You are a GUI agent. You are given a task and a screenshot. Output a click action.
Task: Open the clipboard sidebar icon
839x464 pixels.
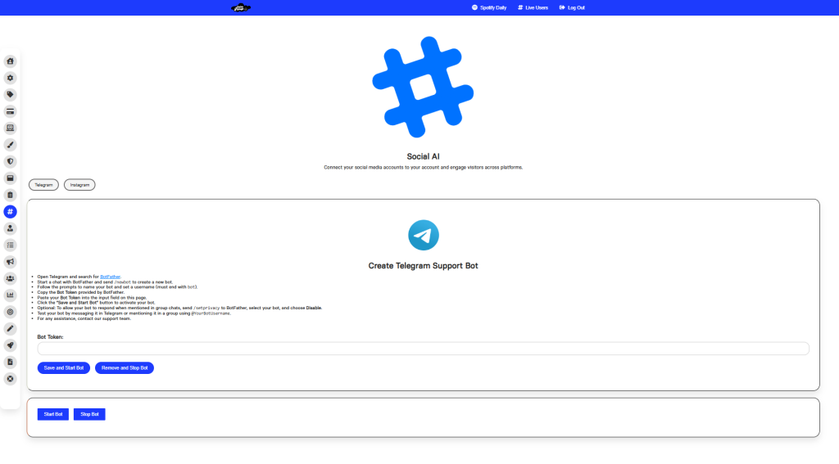click(10, 195)
